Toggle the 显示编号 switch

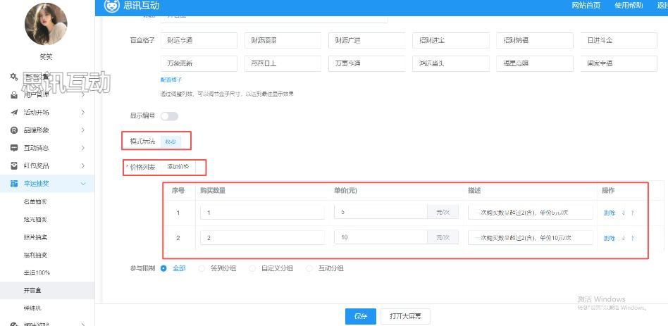pos(169,116)
